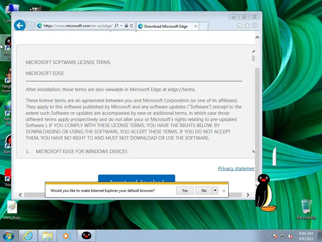The width and height of the screenshot is (322, 242).
Task: Close the Download Microsoft Edge tab
Action: (196, 26)
